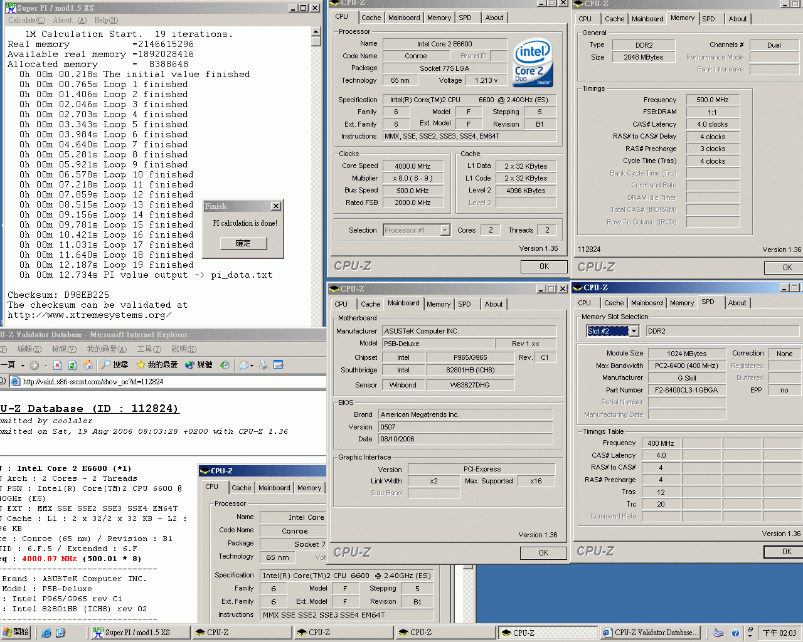Close the Finish dialog with its X
The height and width of the screenshot is (642, 803).
pos(276,206)
